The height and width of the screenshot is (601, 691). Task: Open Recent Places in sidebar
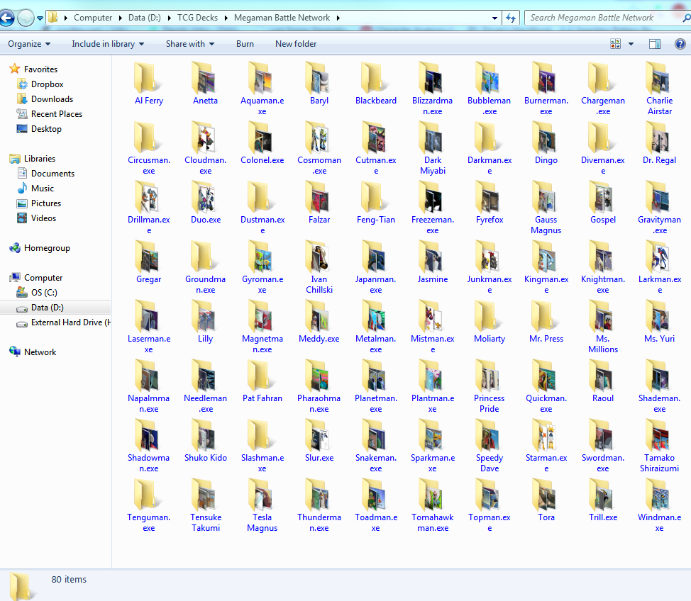tap(50, 114)
